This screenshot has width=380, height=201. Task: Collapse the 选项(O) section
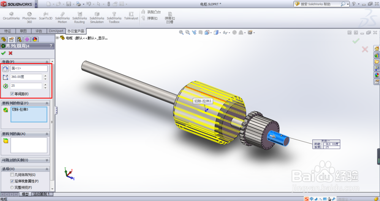(x=47, y=169)
